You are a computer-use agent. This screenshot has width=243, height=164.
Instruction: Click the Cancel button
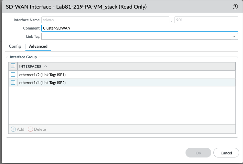pyautogui.click(x=226, y=153)
